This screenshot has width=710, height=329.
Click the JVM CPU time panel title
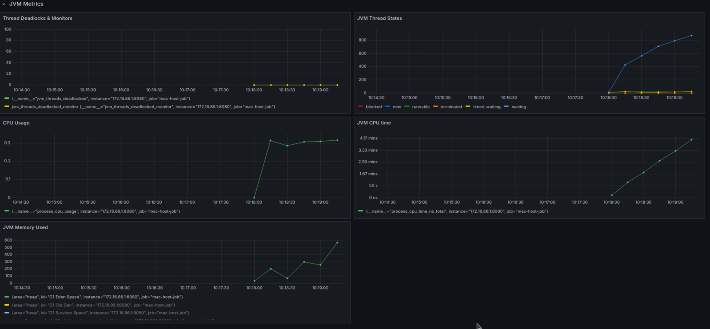[x=374, y=123]
